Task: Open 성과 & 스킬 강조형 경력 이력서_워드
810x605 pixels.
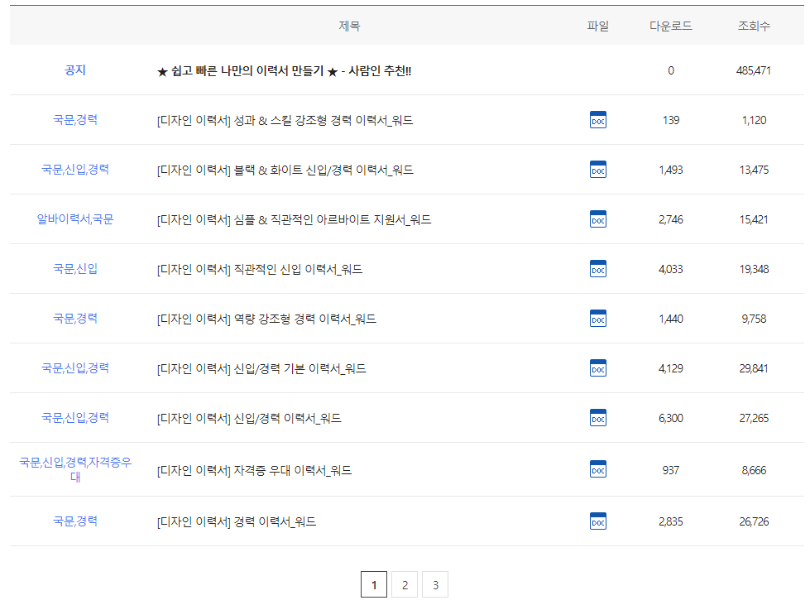Action: 285,120
